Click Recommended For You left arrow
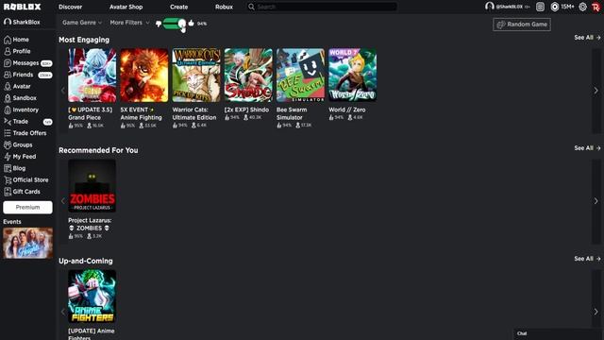 click(63, 201)
